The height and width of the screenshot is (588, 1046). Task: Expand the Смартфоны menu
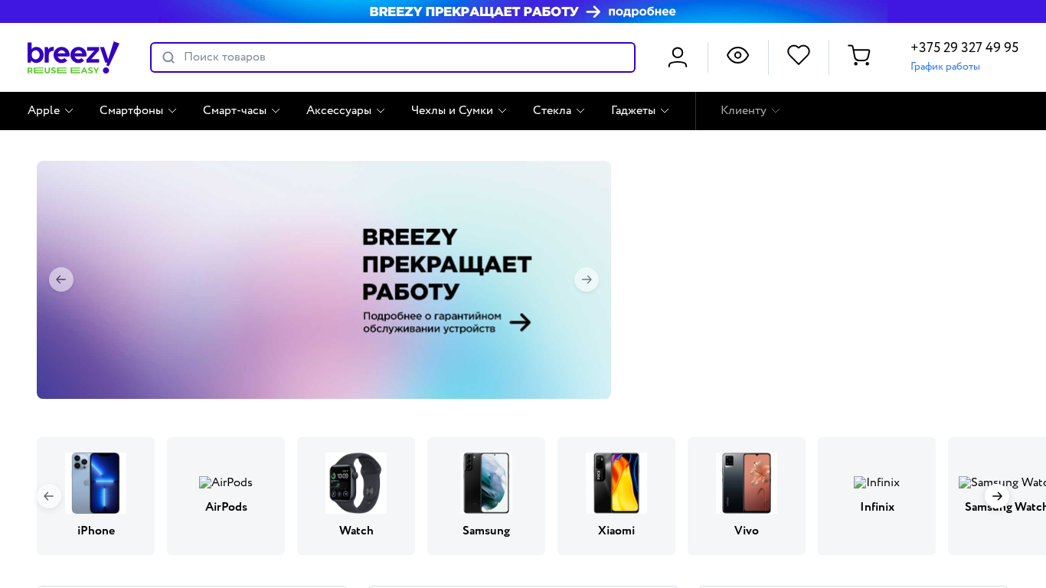point(138,111)
